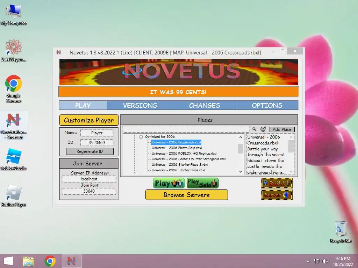Switch to the VERSIONS tab
The width and height of the screenshot is (358, 268).
pyautogui.click(x=140, y=105)
